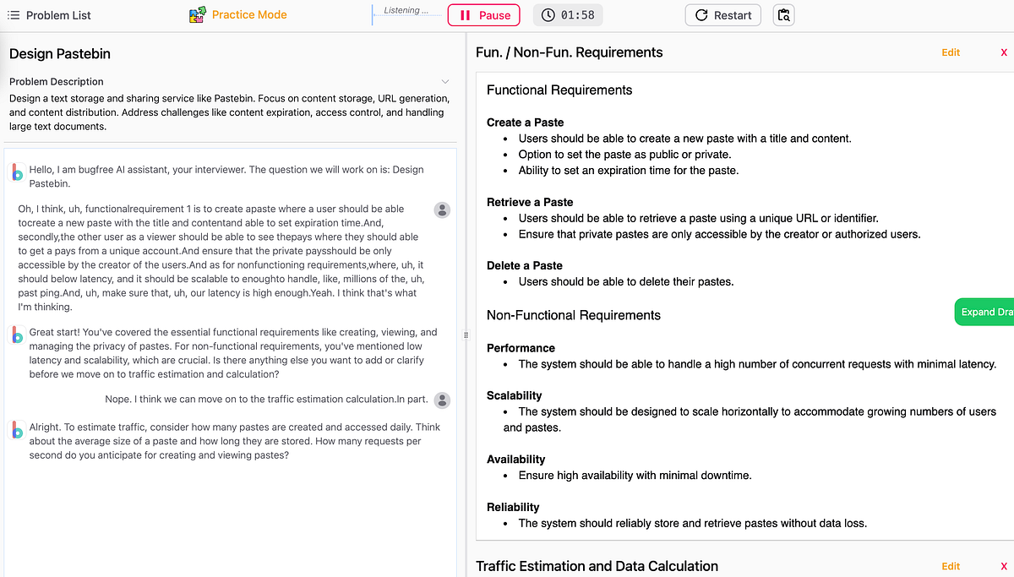Click the bugfree assistant avatar on the first message
This screenshot has height=577, width=1014.
(x=17, y=172)
